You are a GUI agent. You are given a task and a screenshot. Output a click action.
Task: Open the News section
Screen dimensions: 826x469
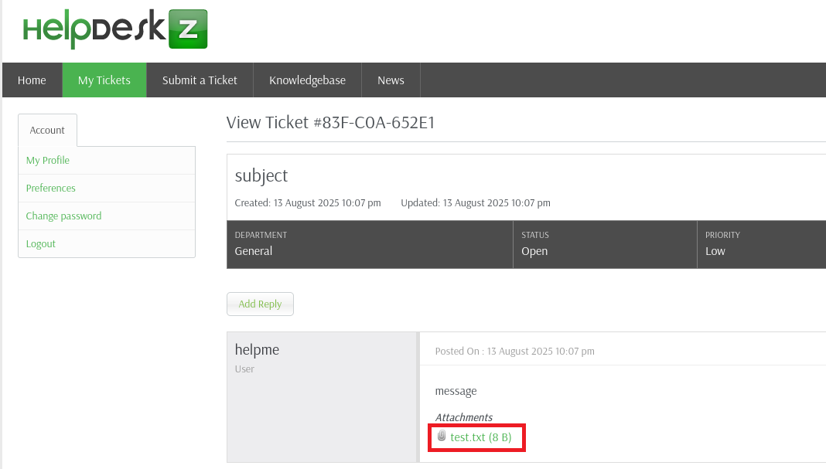pyautogui.click(x=391, y=80)
